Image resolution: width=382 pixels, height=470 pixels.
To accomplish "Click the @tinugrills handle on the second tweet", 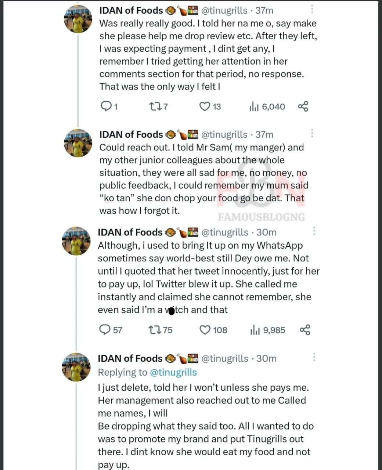I will click(224, 134).
